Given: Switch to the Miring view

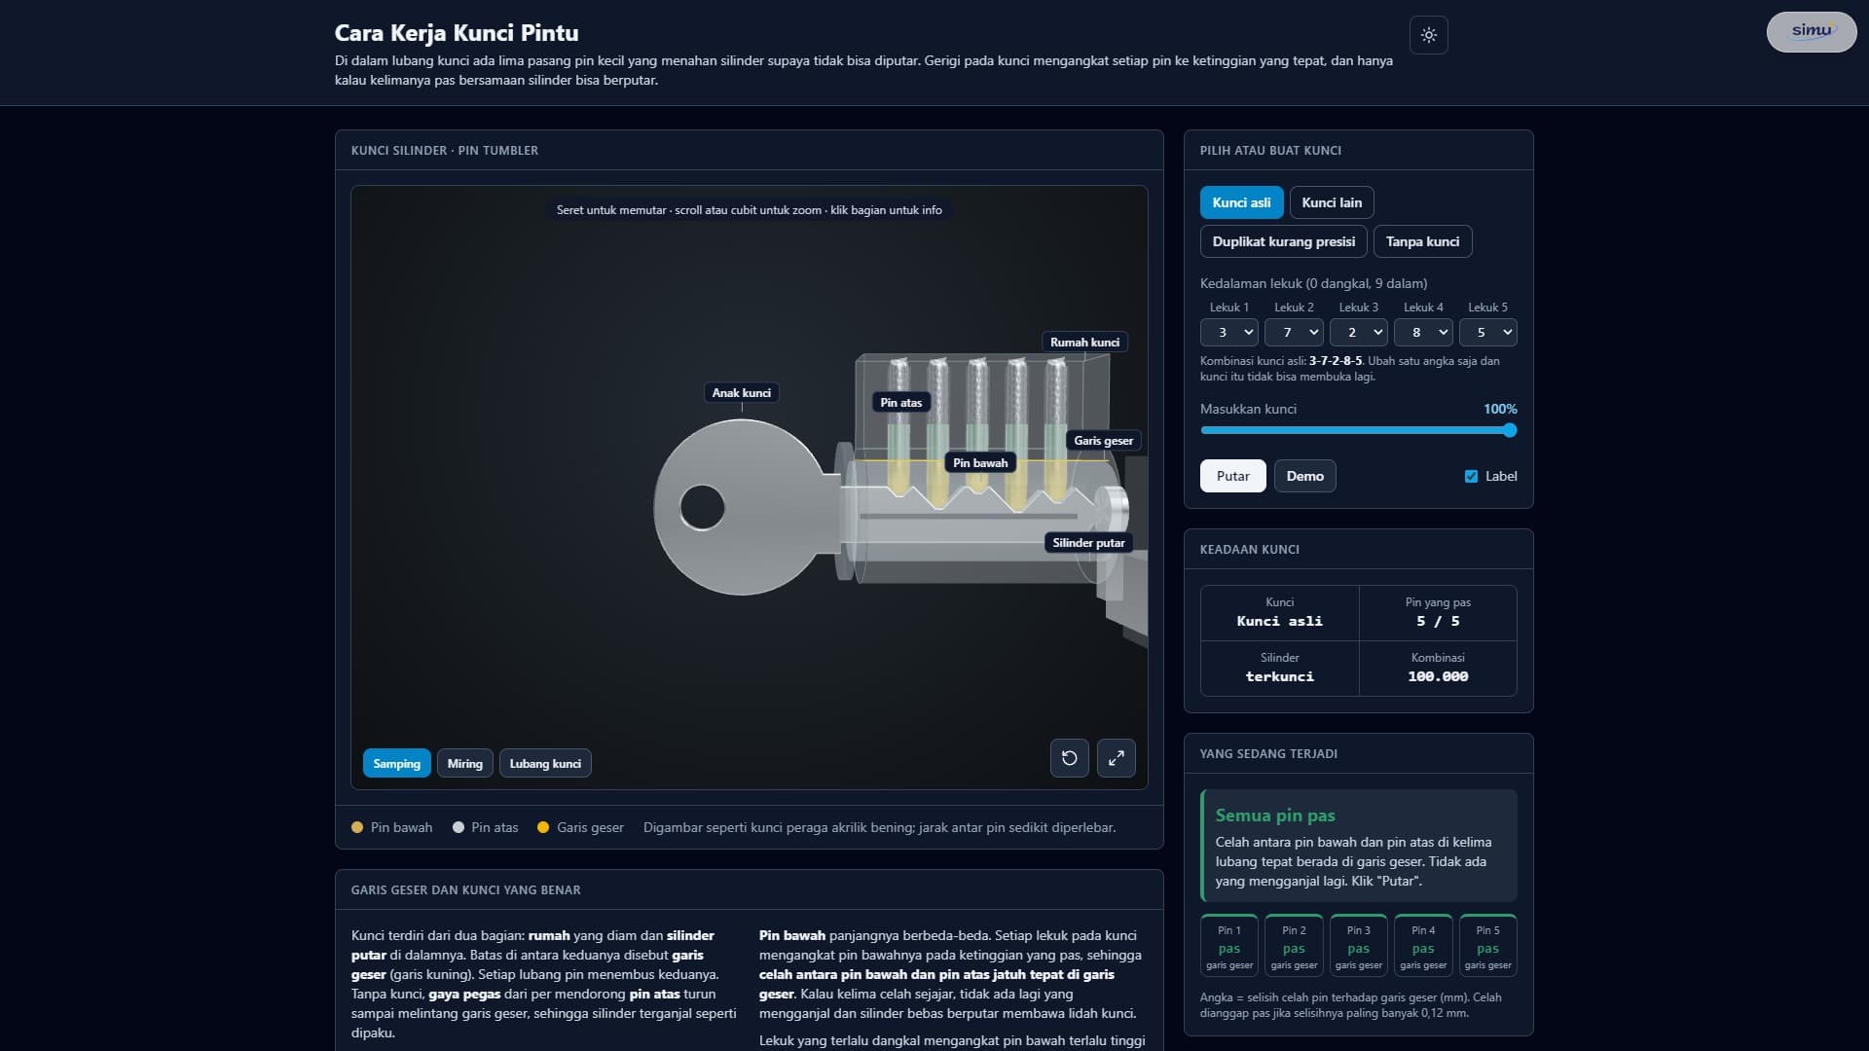Looking at the screenshot, I should 464,763.
